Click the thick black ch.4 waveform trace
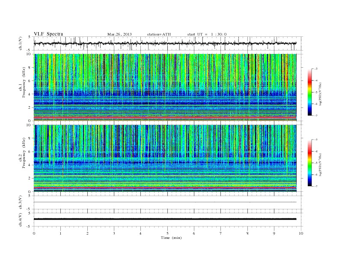The width and height of the screenshot is (339, 262). point(165,219)
